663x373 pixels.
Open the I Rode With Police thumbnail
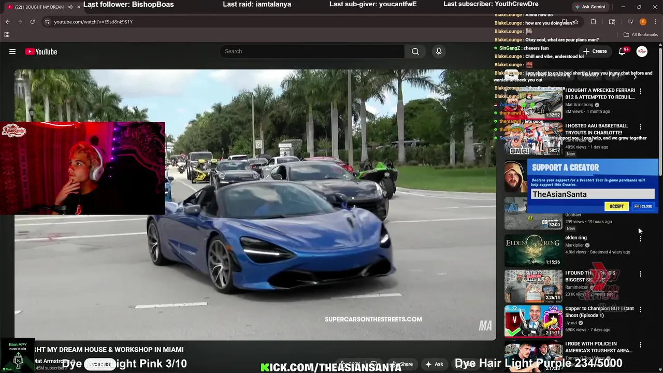533,356
